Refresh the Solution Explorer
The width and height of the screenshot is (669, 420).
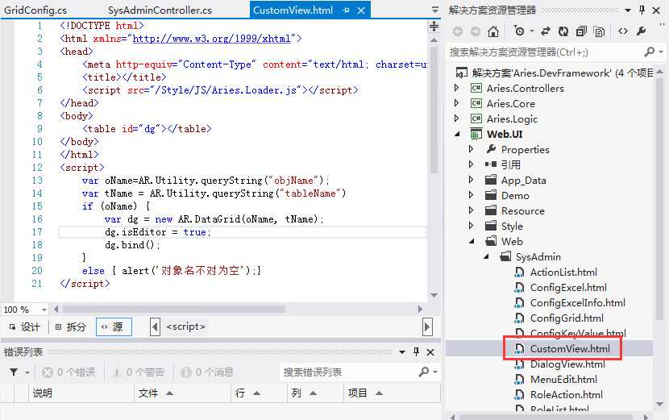coord(563,31)
